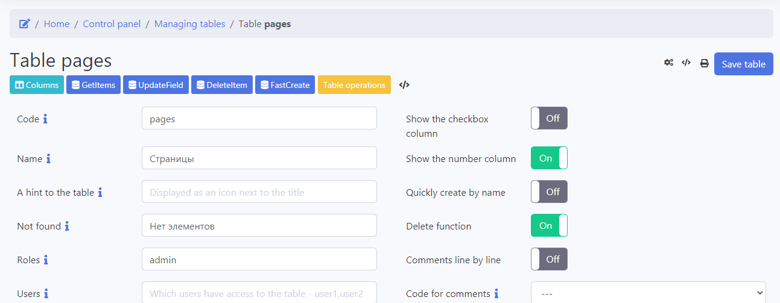Switch to the GetItems tab
The width and height of the screenshot is (780, 303).
click(x=94, y=85)
